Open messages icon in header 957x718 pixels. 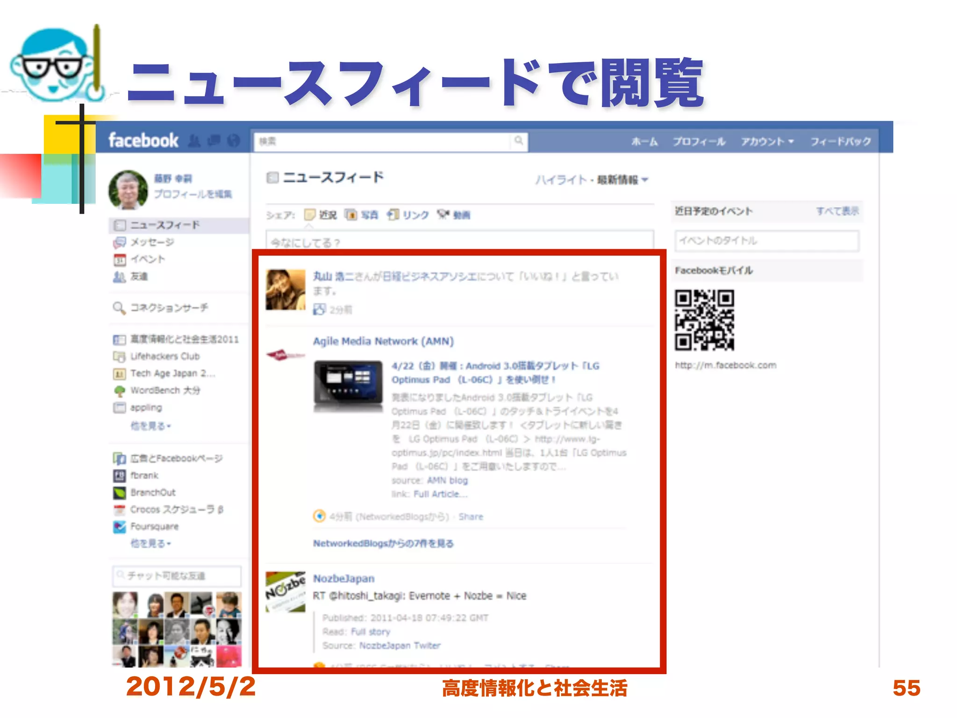click(x=214, y=140)
